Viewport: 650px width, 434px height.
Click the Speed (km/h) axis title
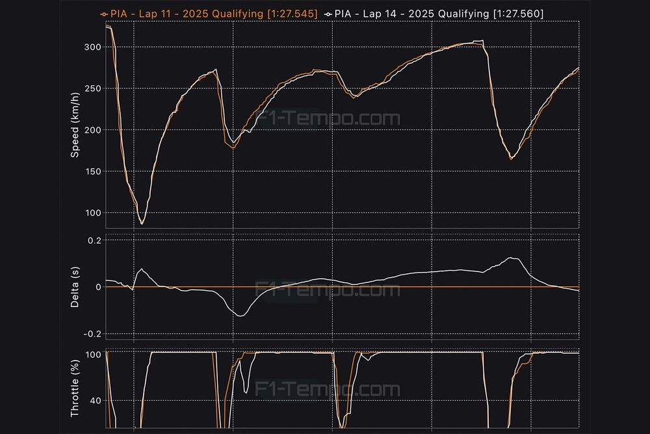[x=75, y=126]
